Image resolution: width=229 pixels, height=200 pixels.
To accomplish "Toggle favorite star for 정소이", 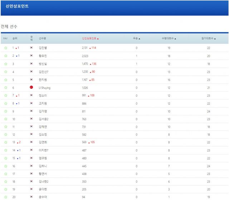I will (5, 95).
